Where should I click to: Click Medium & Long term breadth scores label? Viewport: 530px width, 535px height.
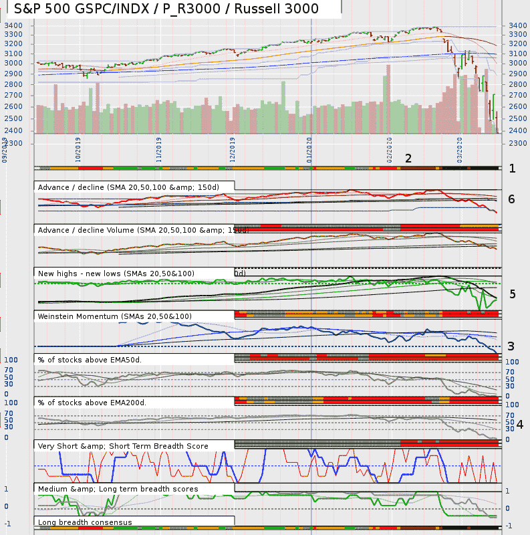[118, 489]
